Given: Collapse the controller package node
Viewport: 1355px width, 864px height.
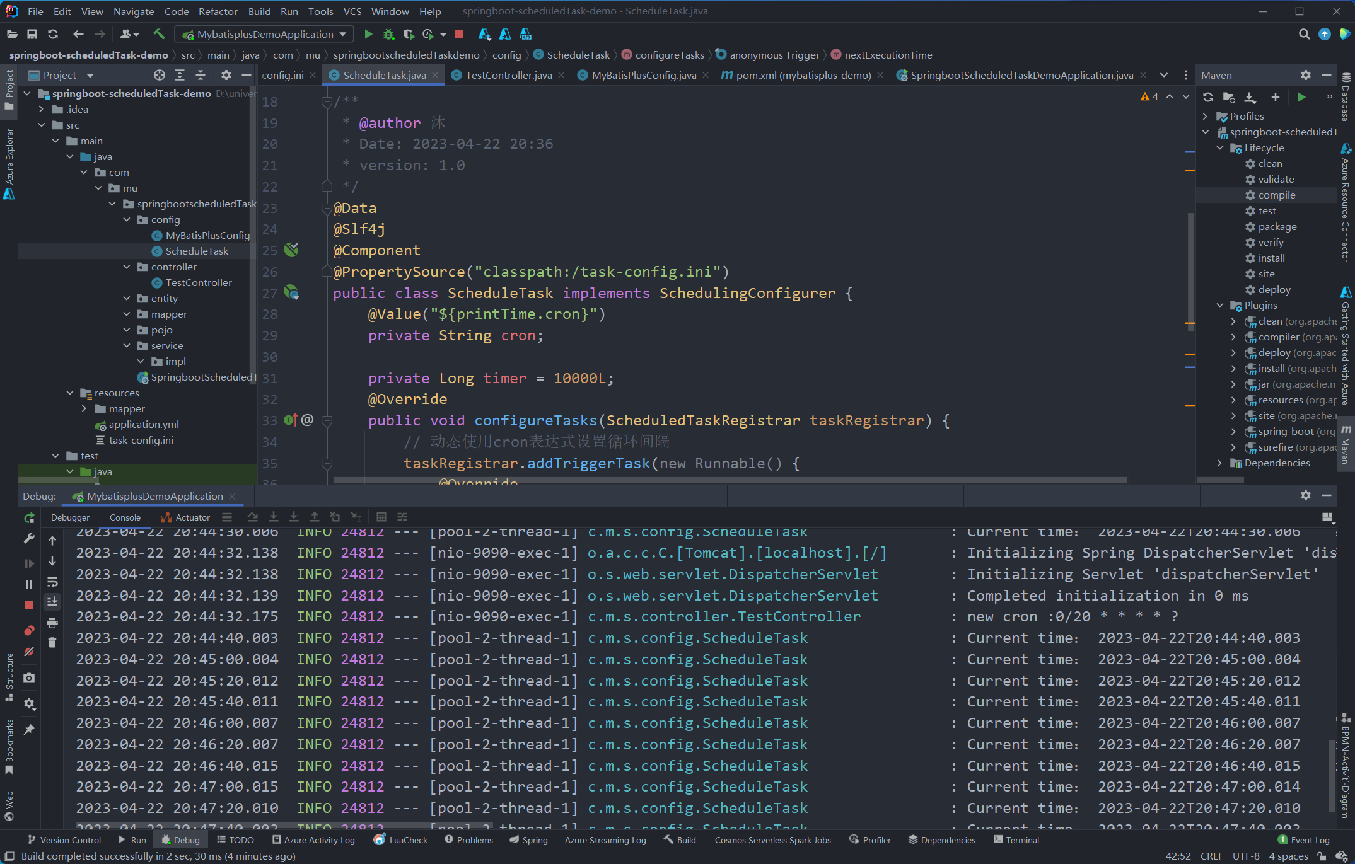Looking at the screenshot, I should (x=127, y=267).
